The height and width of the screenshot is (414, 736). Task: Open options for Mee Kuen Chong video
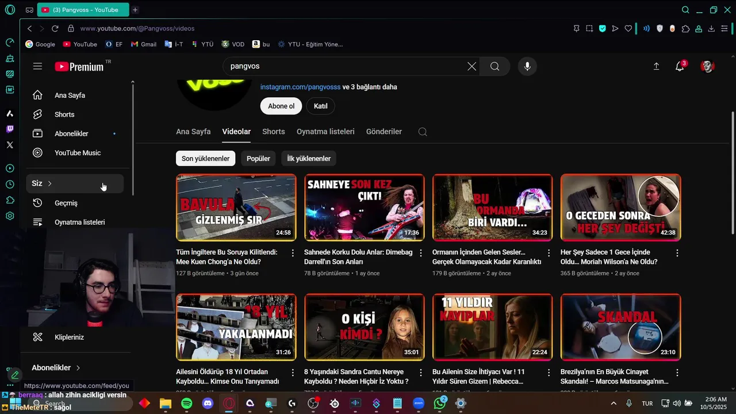click(x=293, y=252)
